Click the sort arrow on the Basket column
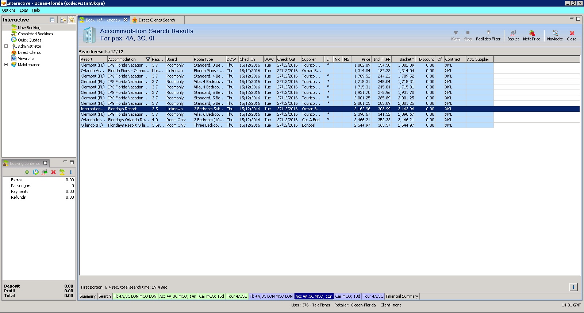The height and width of the screenshot is (313, 584). (413, 59)
